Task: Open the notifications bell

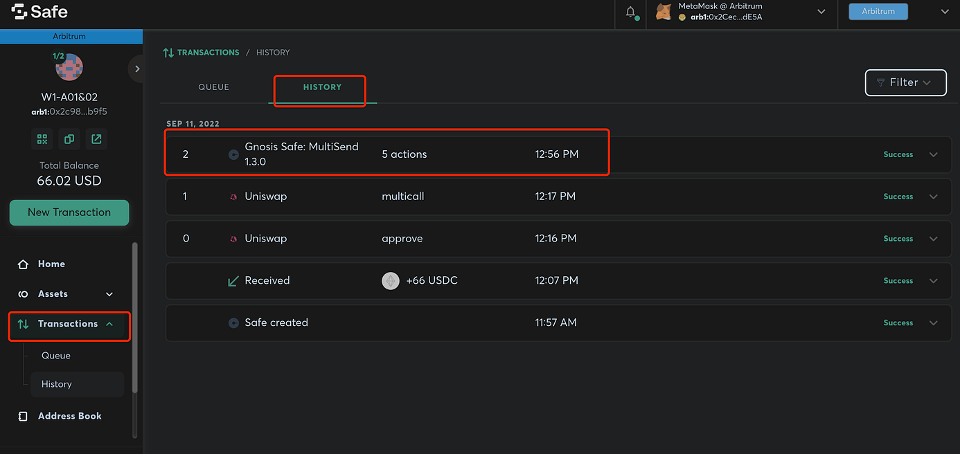Action: (x=630, y=12)
